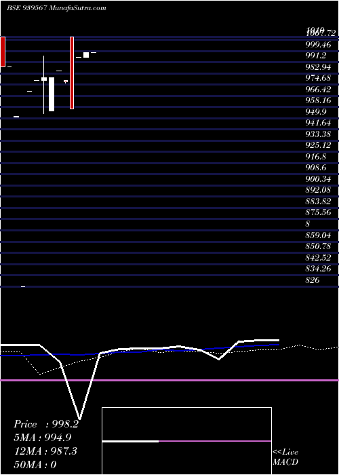339x475 pixels.
Task: Click the 5MA : 994.9 readout
Action: coord(43,438)
